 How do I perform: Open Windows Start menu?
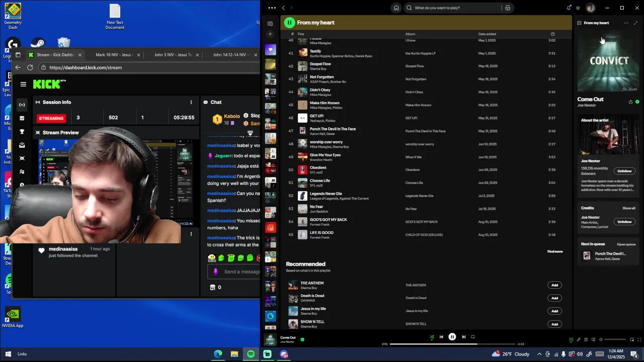click(x=8, y=354)
